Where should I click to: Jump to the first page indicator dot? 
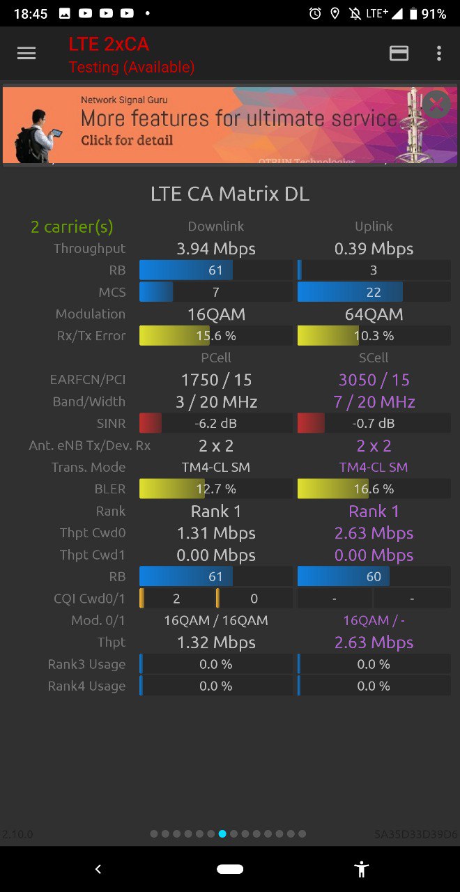pyautogui.click(x=155, y=833)
